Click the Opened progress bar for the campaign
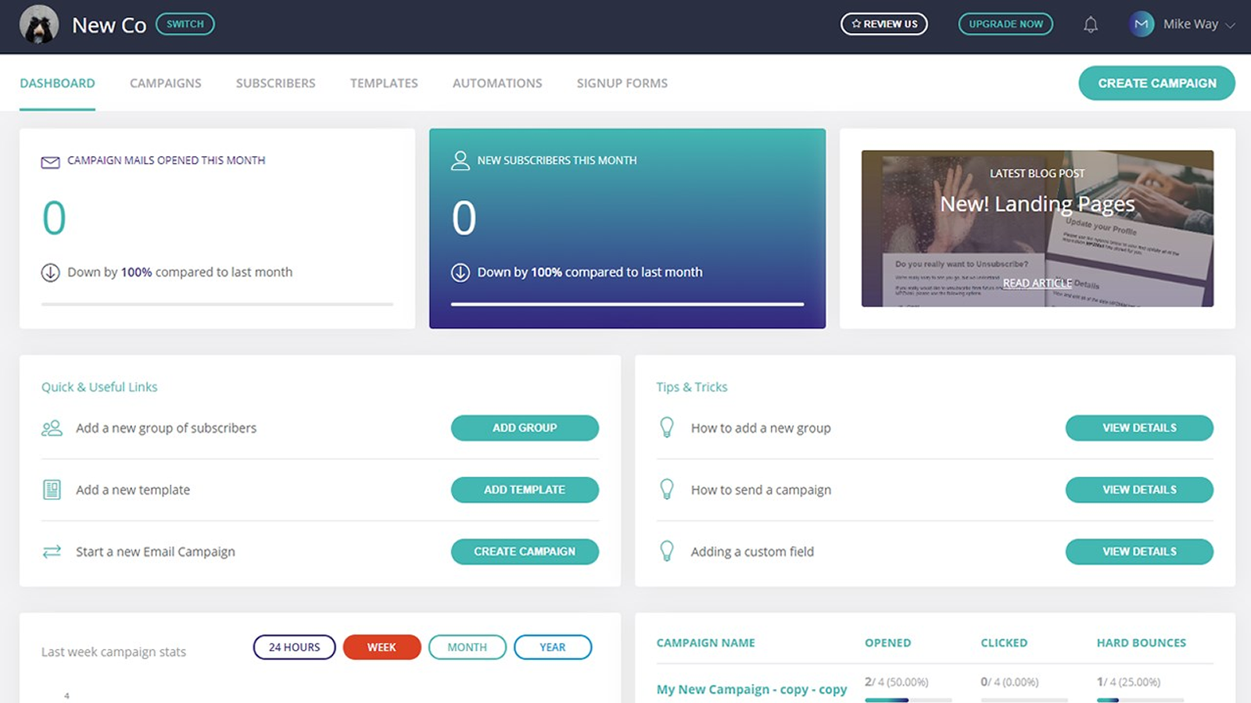The image size is (1251, 703). pos(909,700)
